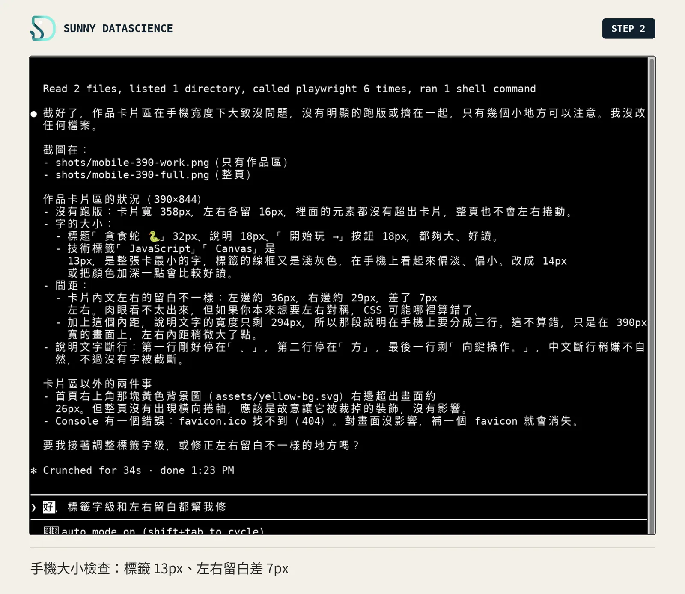Click the STEP 2 badge

[628, 29]
